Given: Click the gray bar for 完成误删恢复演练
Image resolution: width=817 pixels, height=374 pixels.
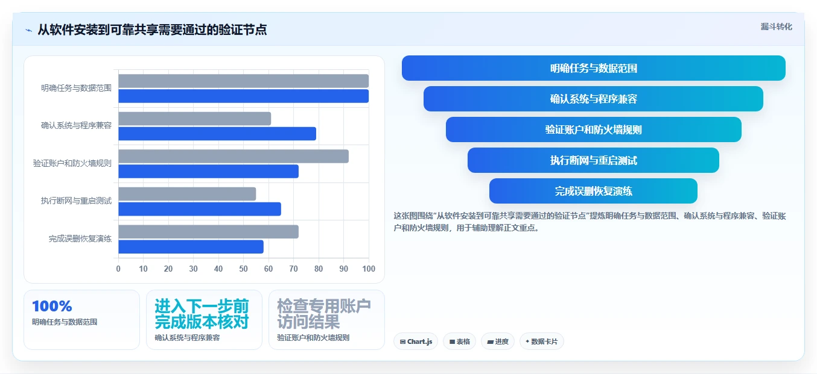Looking at the screenshot, I should pyautogui.click(x=208, y=231).
